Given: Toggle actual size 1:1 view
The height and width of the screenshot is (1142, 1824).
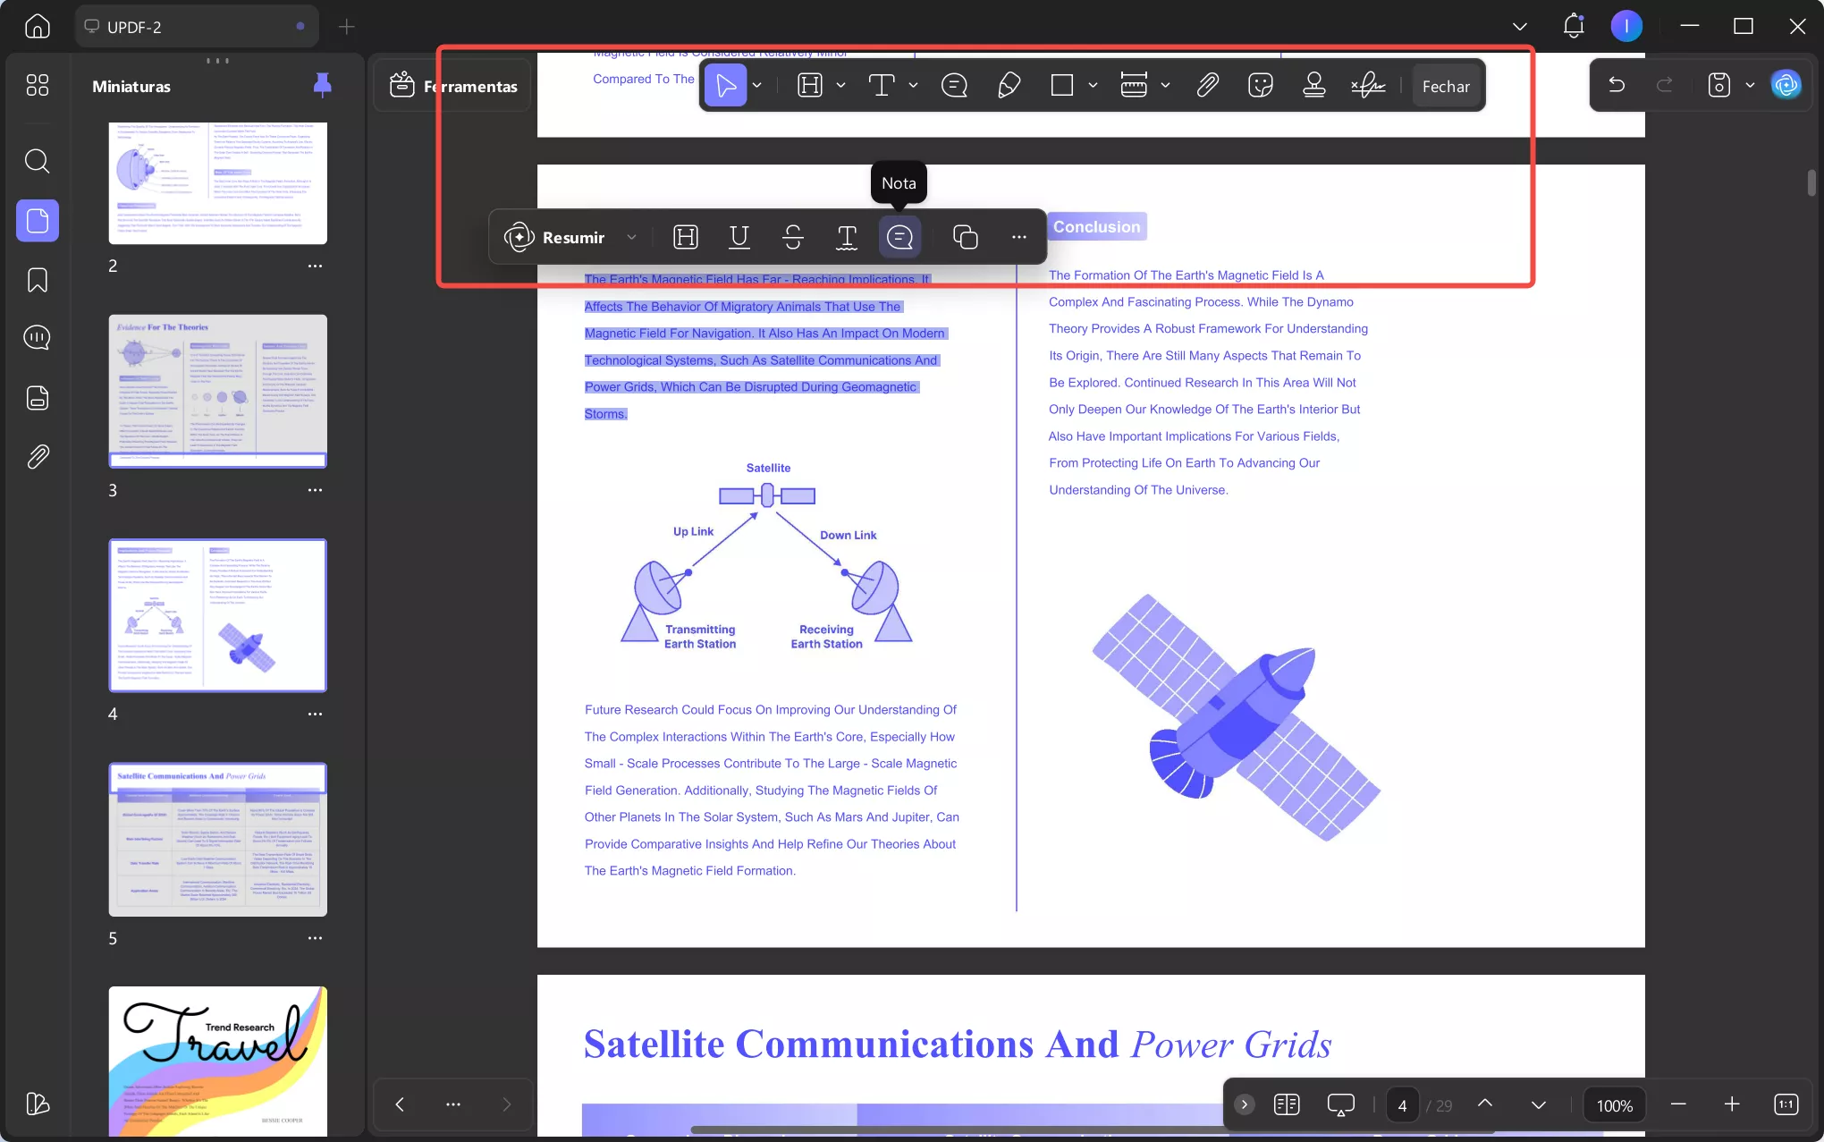Looking at the screenshot, I should tap(1785, 1104).
